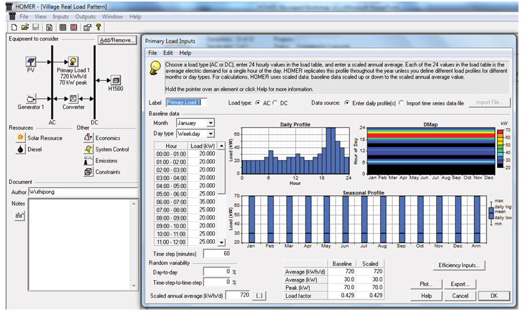This screenshot has height=316, width=521.
Task: Click the Efficiency Inputs button
Action: pos(460,265)
